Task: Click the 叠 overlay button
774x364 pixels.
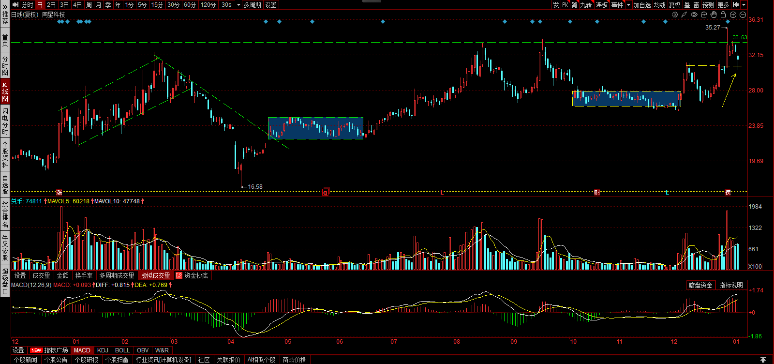Action: tap(687, 5)
